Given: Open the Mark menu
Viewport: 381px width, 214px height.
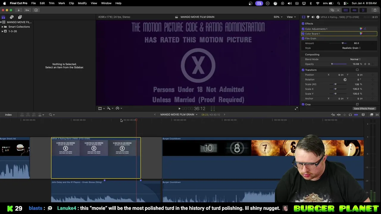Looking at the screenshot, I should tap(62, 3).
